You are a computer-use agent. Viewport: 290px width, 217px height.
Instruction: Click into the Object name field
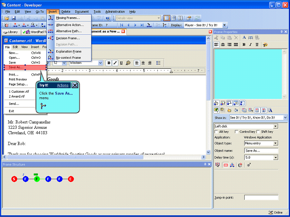tap(261, 151)
